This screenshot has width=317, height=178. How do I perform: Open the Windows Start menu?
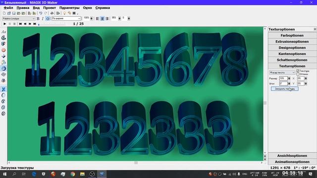tap(4, 174)
